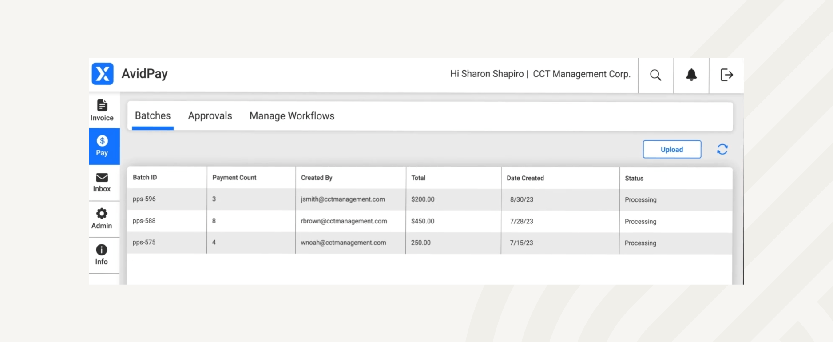Click the Batch ID column header

point(145,177)
